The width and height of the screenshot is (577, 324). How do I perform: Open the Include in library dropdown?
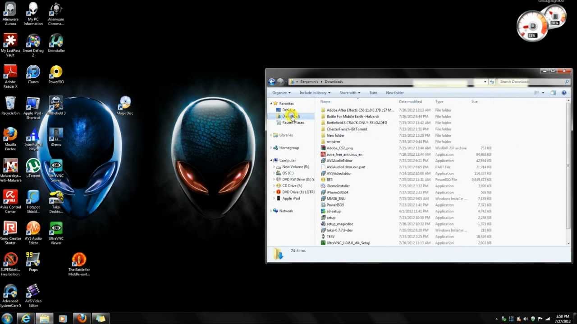pyautogui.click(x=315, y=93)
